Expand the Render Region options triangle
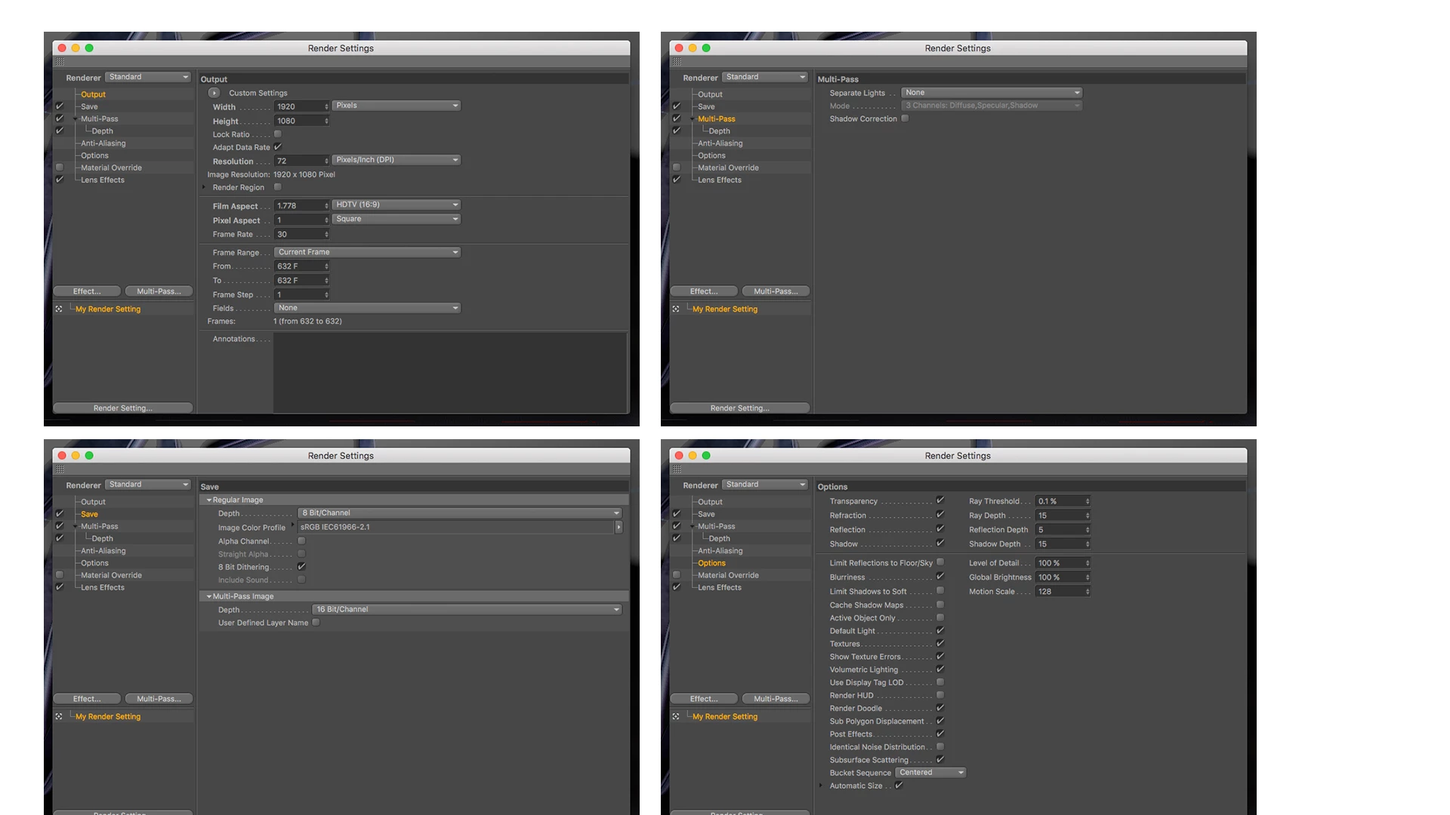The height and width of the screenshot is (815, 1450). (204, 187)
